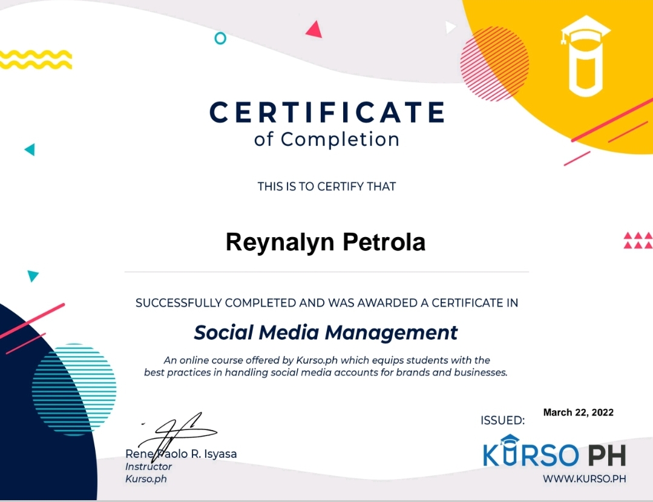Select the recipient name Reynalyn Petrola
This screenshot has height=502, width=653.
coord(326,241)
